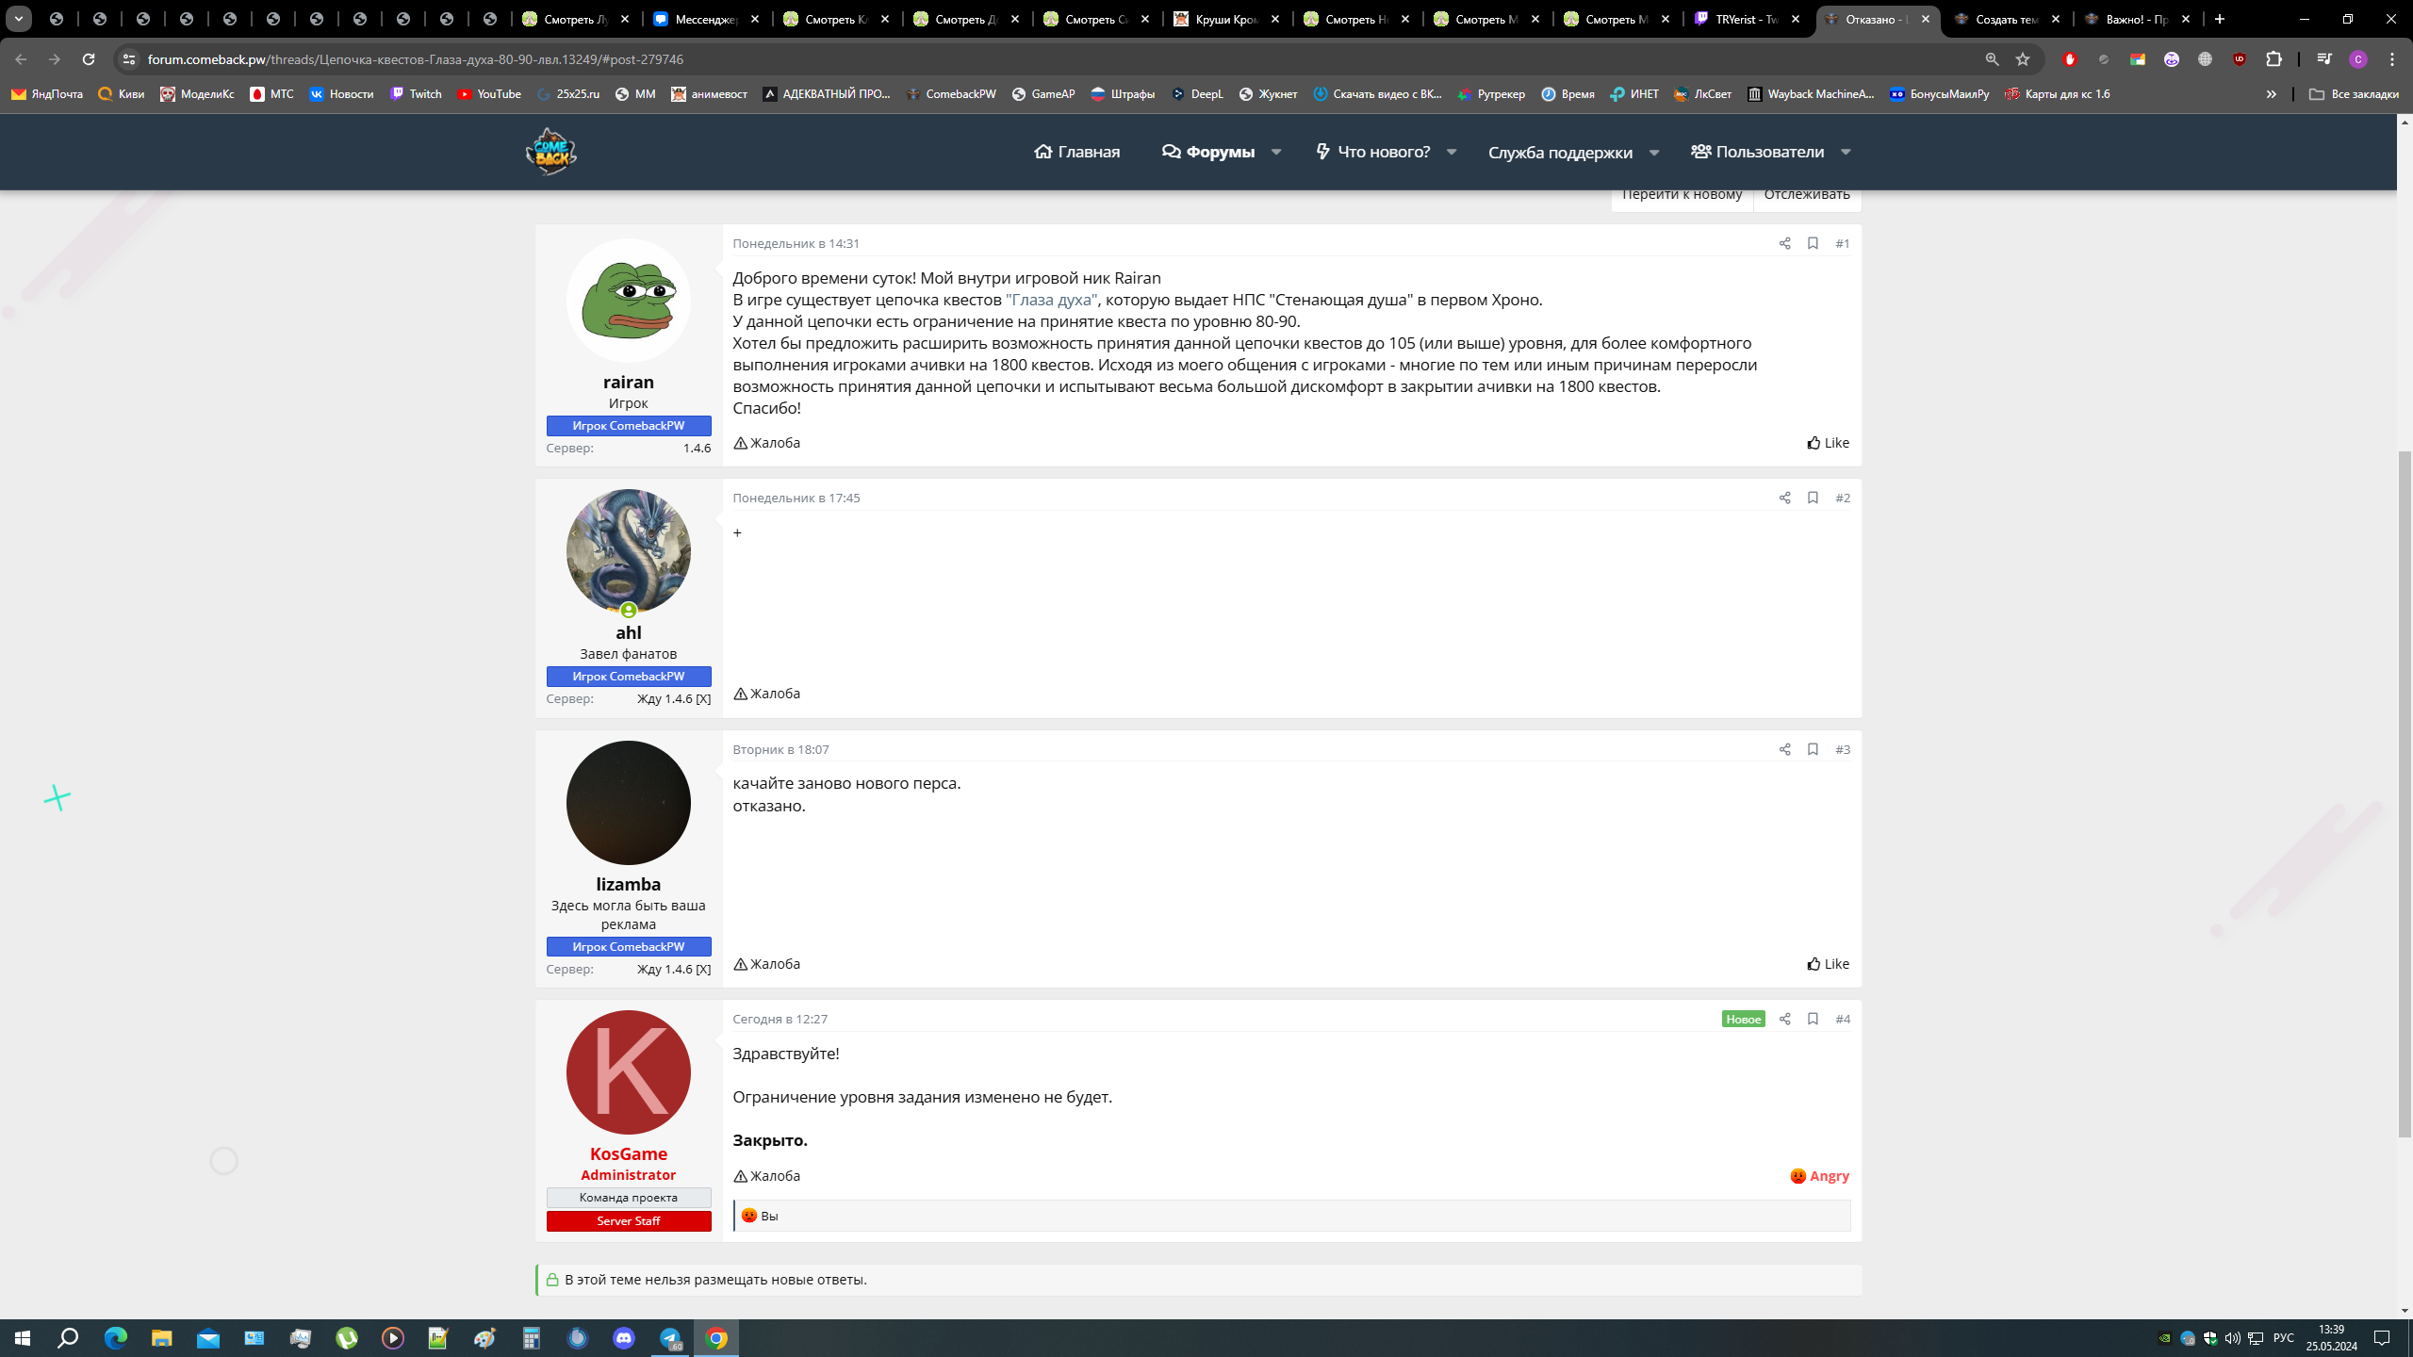Image resolution: width=2413 pixels, height=1357 pixels.
Task: Share post #1 via share icon
Action: pyautogui.click(x=1784, y=243)
